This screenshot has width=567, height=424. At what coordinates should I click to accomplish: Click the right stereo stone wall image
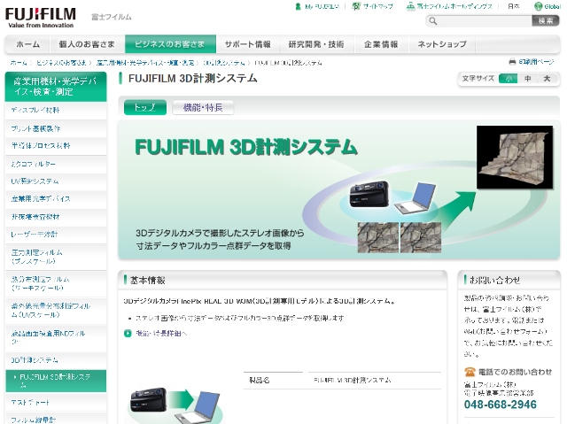point(421,237)
